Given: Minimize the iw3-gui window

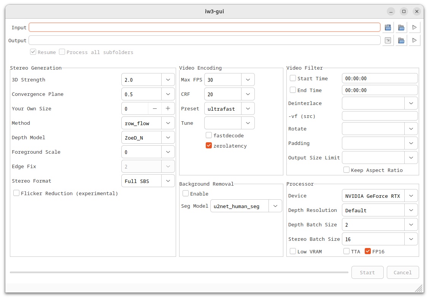Looking at the screenshot, I should coord(391,11).
